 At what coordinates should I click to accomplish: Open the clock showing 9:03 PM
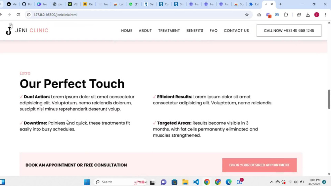pos(314,182)
